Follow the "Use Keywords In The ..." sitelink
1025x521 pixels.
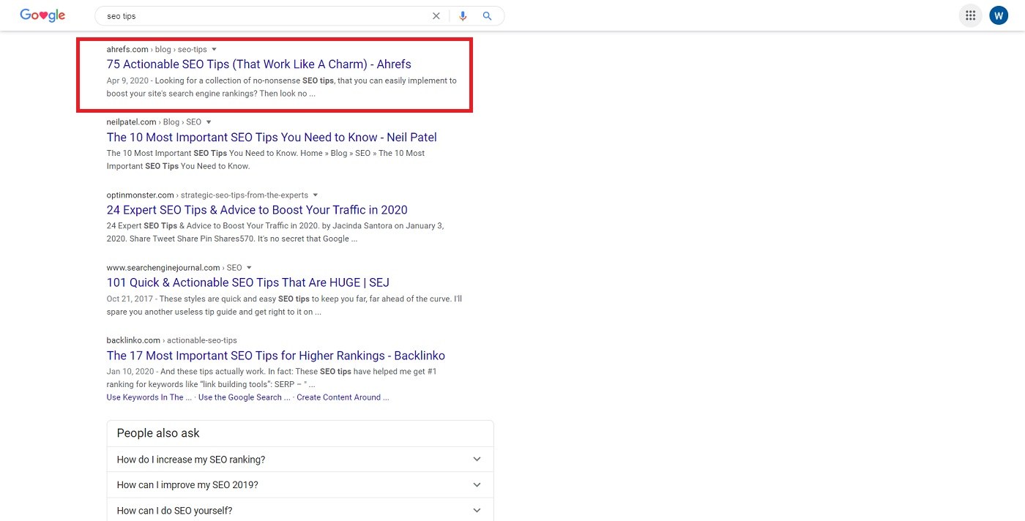(149, 397)
